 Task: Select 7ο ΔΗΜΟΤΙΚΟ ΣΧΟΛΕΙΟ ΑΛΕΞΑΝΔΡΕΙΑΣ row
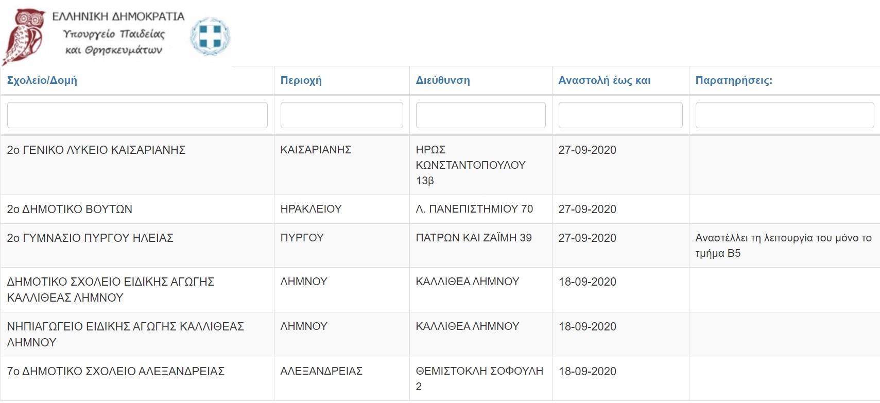116,371
